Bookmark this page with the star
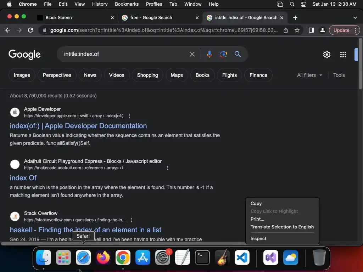Viewport: 363px width, 272px height. pyautogui.click(x=297, y=30)
